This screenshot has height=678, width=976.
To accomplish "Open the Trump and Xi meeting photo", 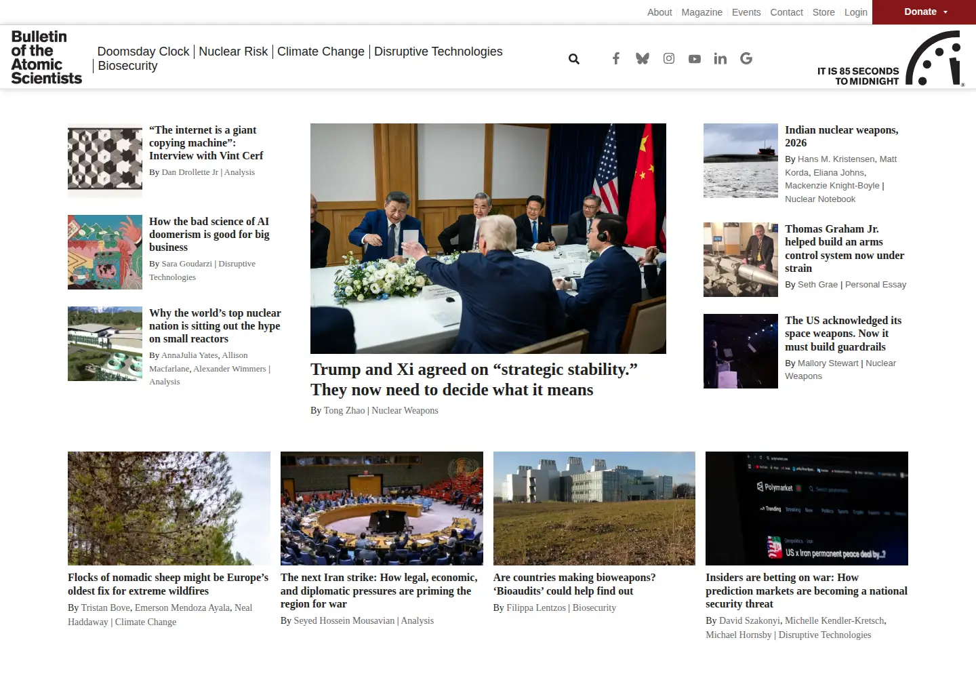I will coord(488,239).
